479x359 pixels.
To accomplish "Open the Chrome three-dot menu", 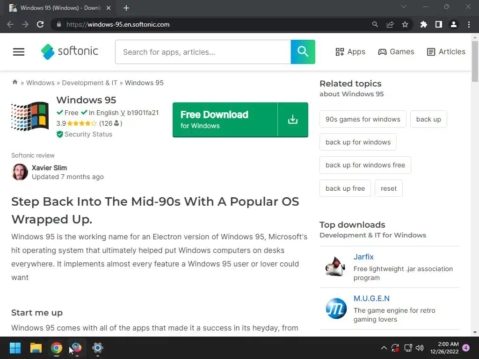I will pyautogui.click(x=469, y=24).
